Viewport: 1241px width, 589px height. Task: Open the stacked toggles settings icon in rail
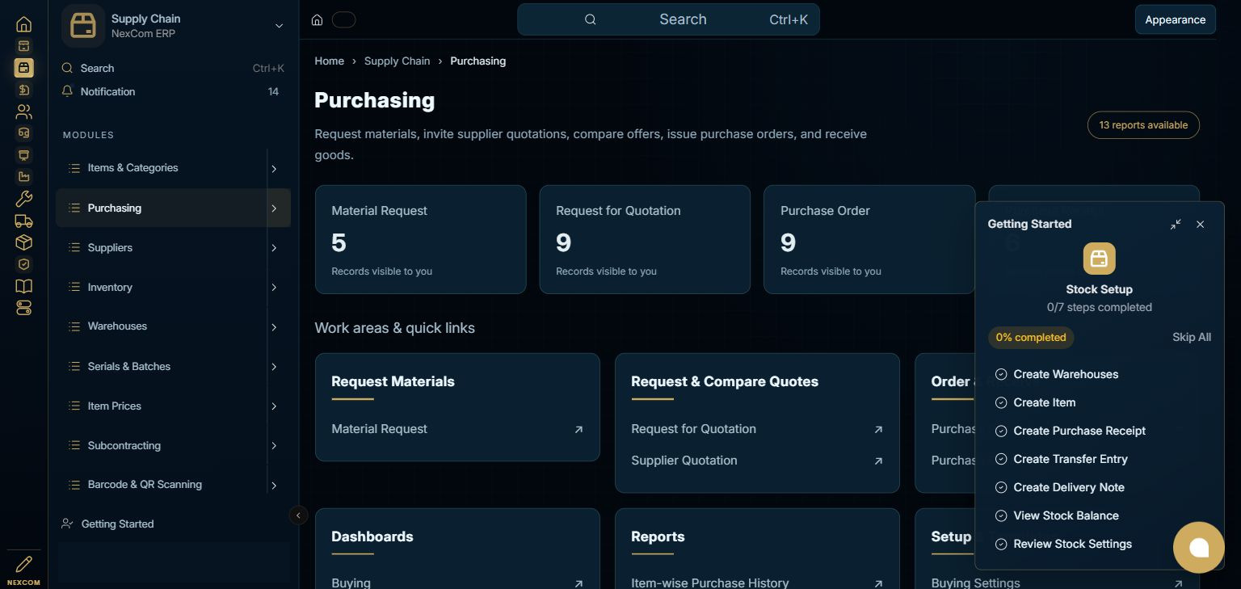pos(23,308)
